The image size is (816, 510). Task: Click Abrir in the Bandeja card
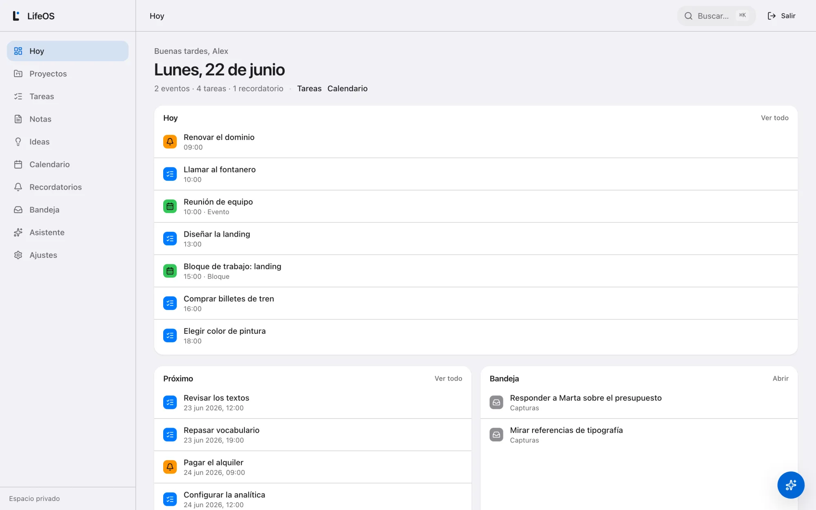pos(781,379)
